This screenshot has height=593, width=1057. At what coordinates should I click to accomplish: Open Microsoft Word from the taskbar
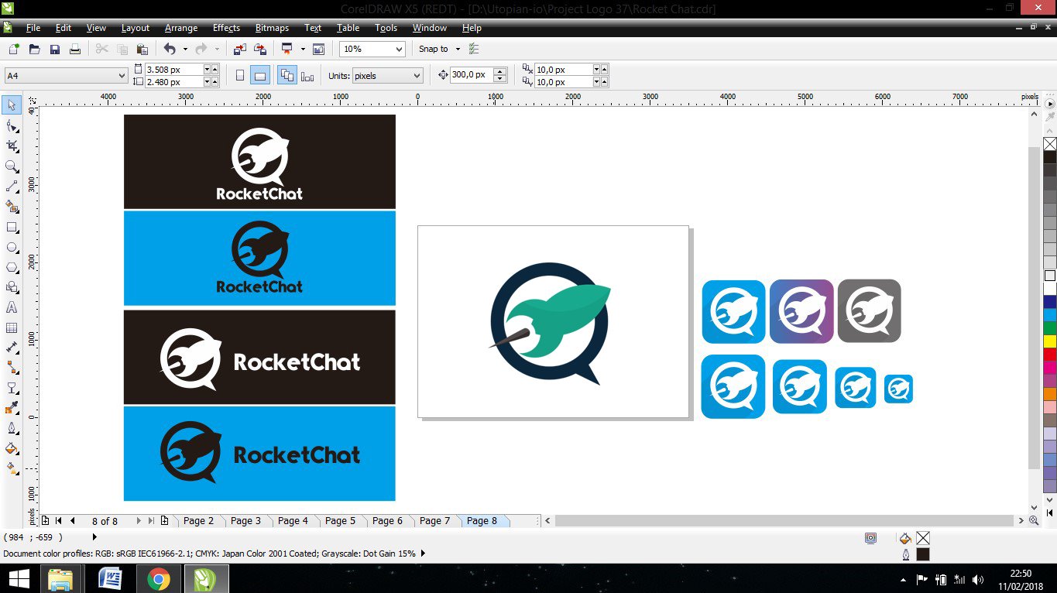pyautogui.click(x=111, y=578)
